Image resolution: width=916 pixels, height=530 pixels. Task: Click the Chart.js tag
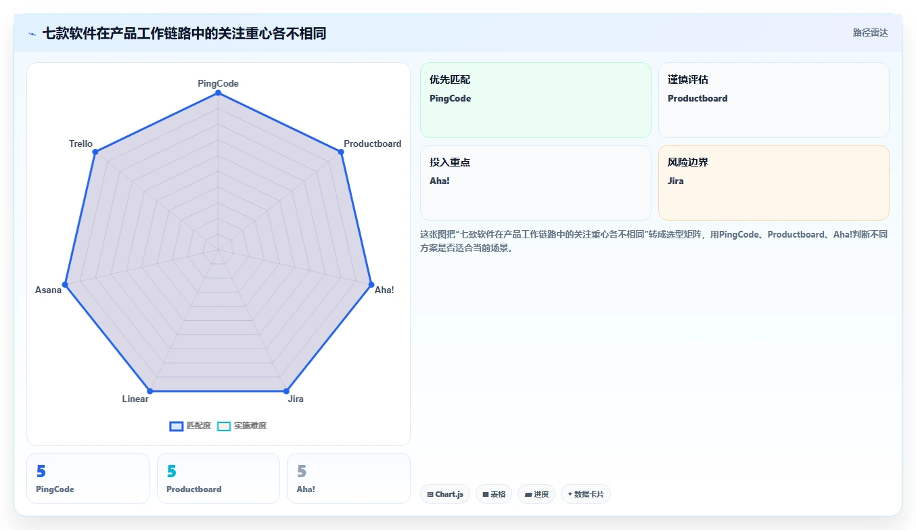click(445, 494)
